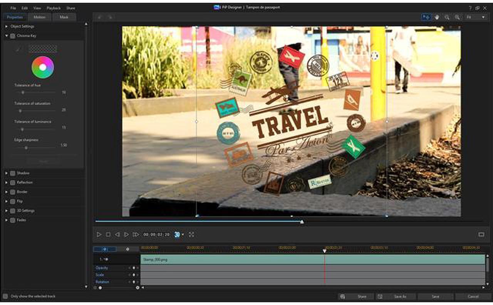The width and height of the screenshot is (493, 305).
Task: Expand the 3D Settings section
Action: (x=6, y=211)
